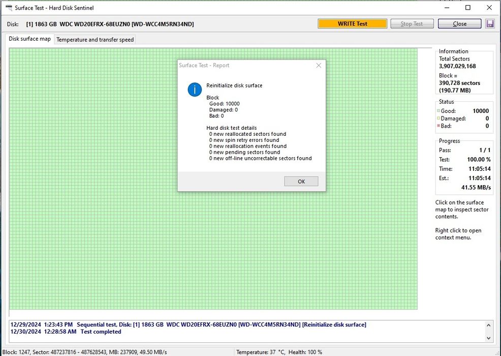Screen dimensions: 501x356
Task: Click the Close button in toolbar
Action: point(459,24)
